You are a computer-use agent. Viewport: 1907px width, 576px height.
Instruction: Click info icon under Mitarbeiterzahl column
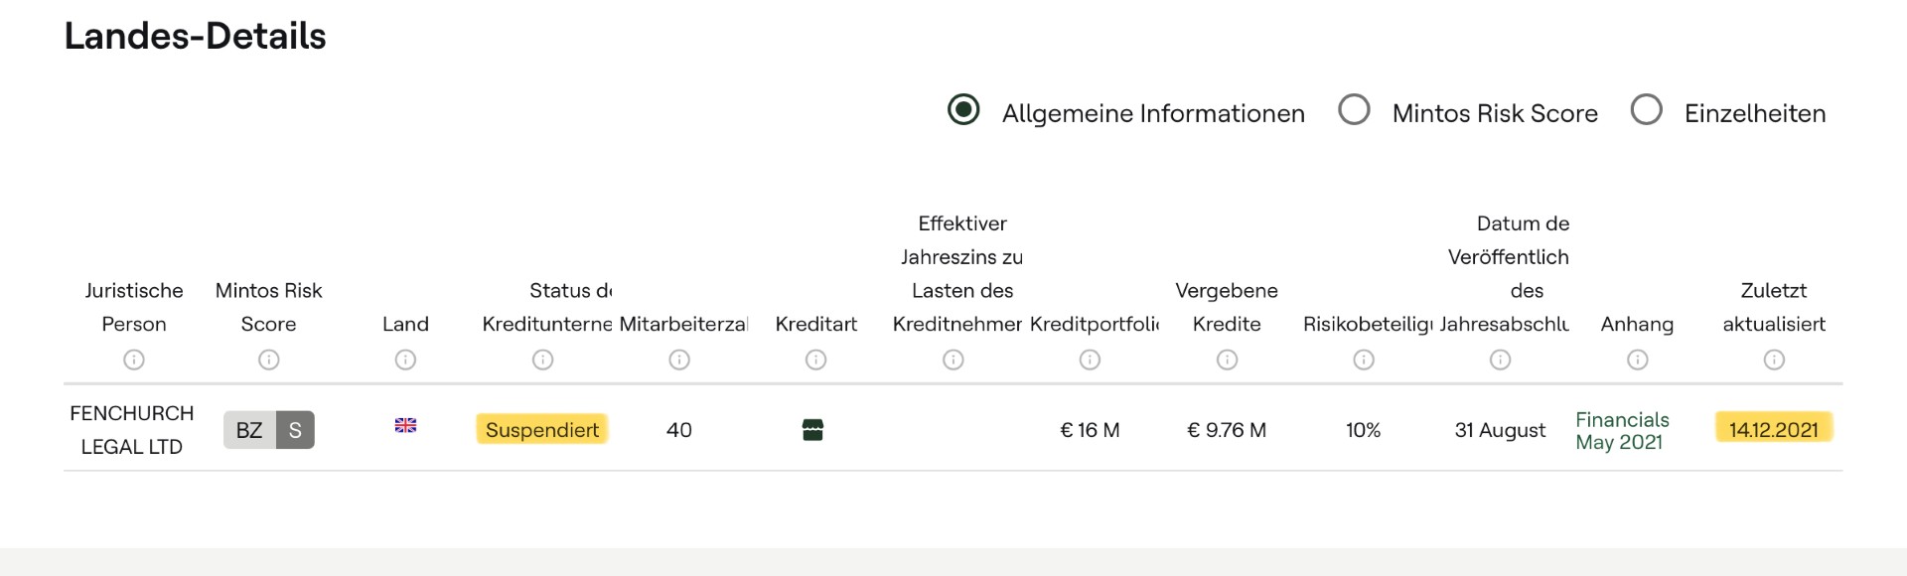pyautogui.click(x=679, y=360)
